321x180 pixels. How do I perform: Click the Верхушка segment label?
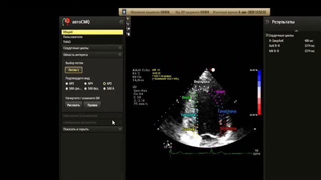(x=202, y=81)
